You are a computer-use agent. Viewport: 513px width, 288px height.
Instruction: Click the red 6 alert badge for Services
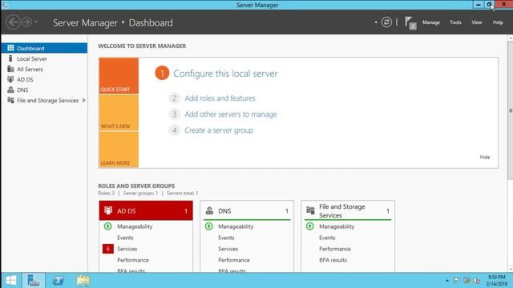[108, 249]
